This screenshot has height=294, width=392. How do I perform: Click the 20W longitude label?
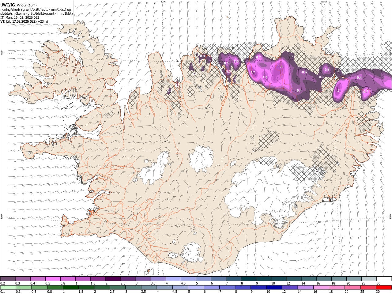[x=163, y=2]
